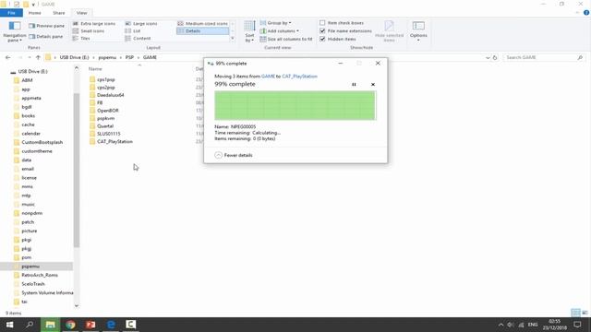Viewport: 591px width, 332px height.
Task: Select pspemu in navigation tree
Action: pyautogui.click(x=30, y=267)
